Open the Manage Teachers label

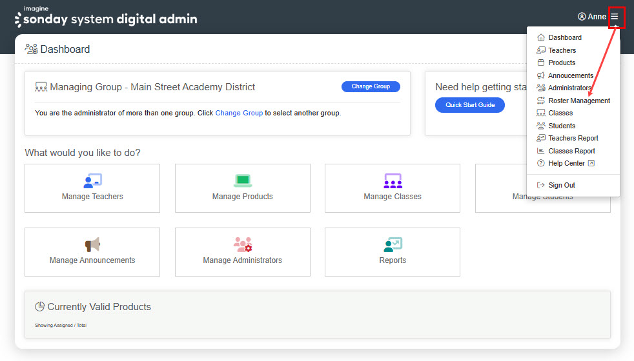[92, 197]
